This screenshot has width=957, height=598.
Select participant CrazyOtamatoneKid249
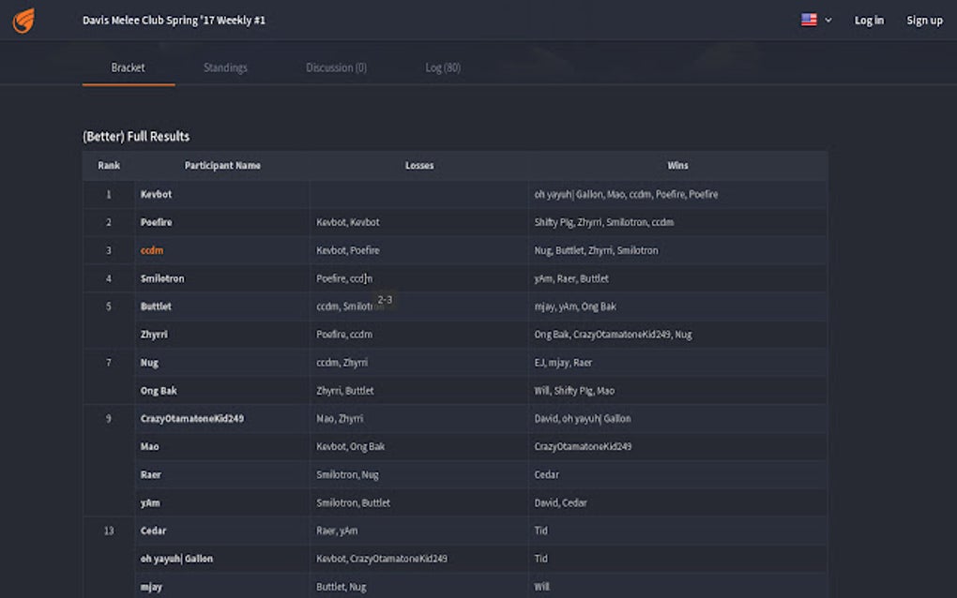tap(193, 418)
